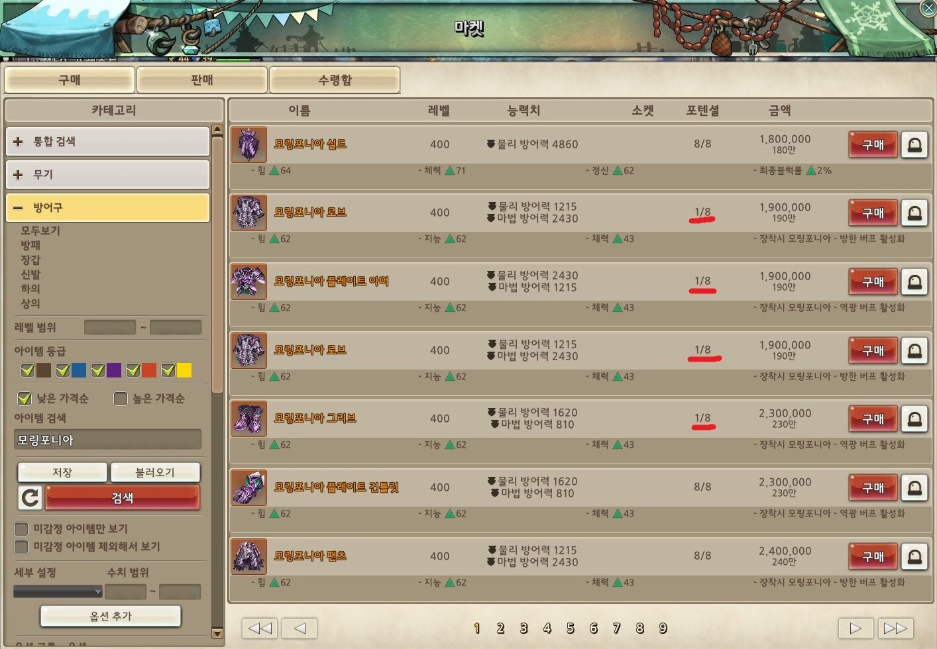Open the 수령함 tab
The height and width of the screenshot is (649, 937).
coord(335,80)
